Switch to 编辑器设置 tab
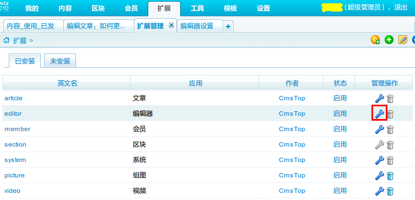415x200 pixels. point(200,26)
